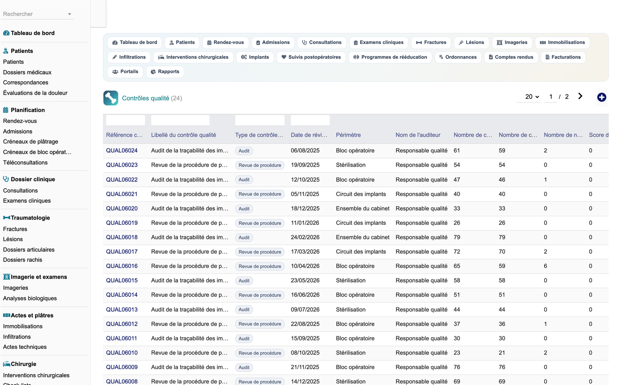This screenshot has width=622, height=385.
Task: Click the Implants gears icon in top bar
Action: [244, 57]
